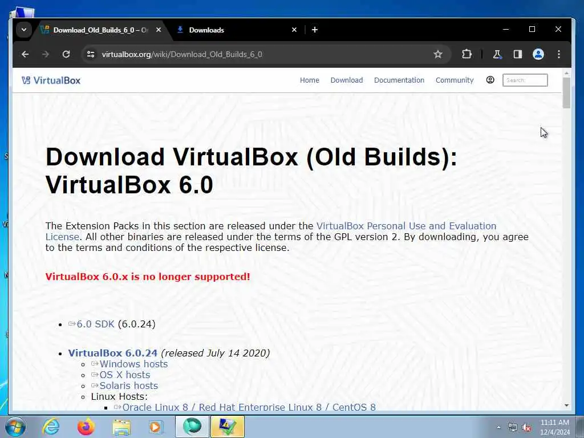
Task: Open the Windows Start button
Action: 15,427
